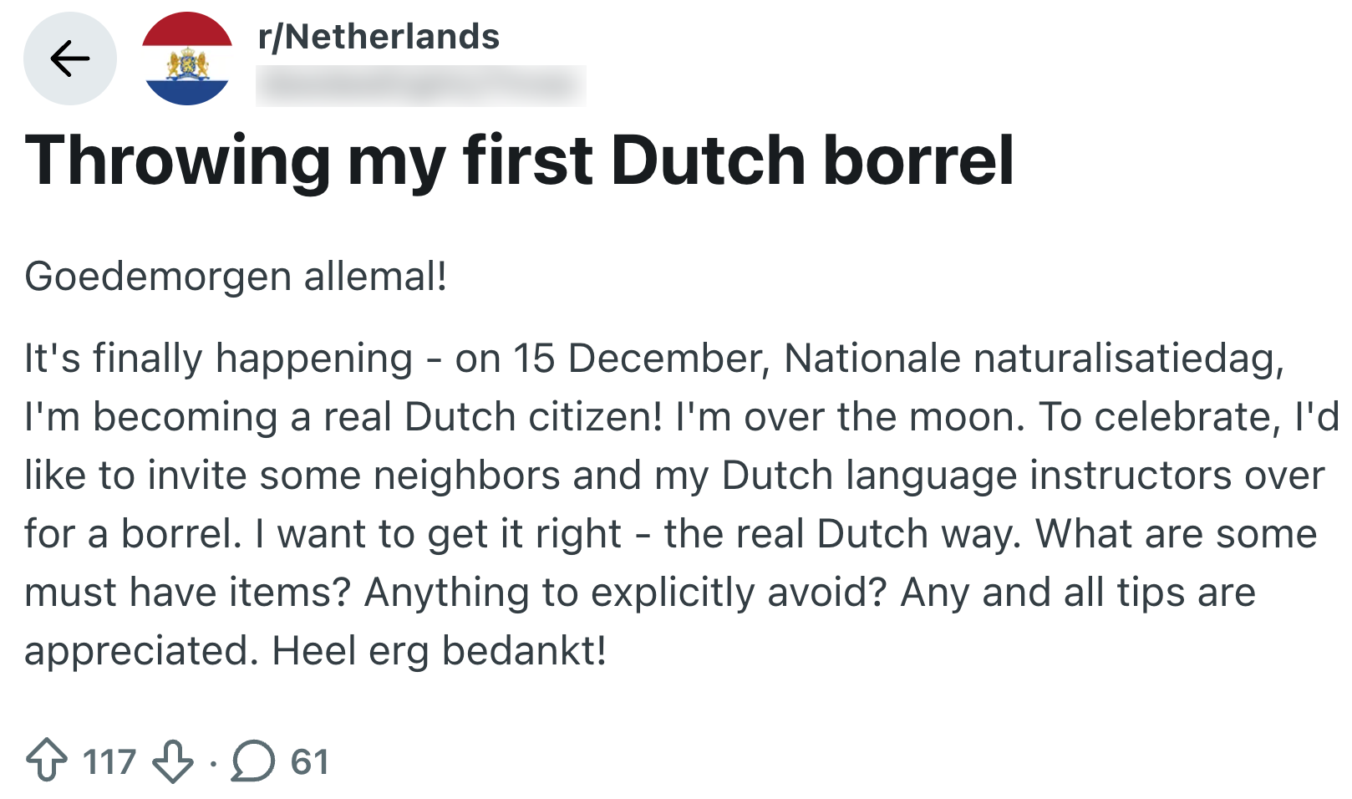1352x799 pixels.
Task: Click the word 'borrel' in the title
Action: pyautogui.click(x=918, y=160)
